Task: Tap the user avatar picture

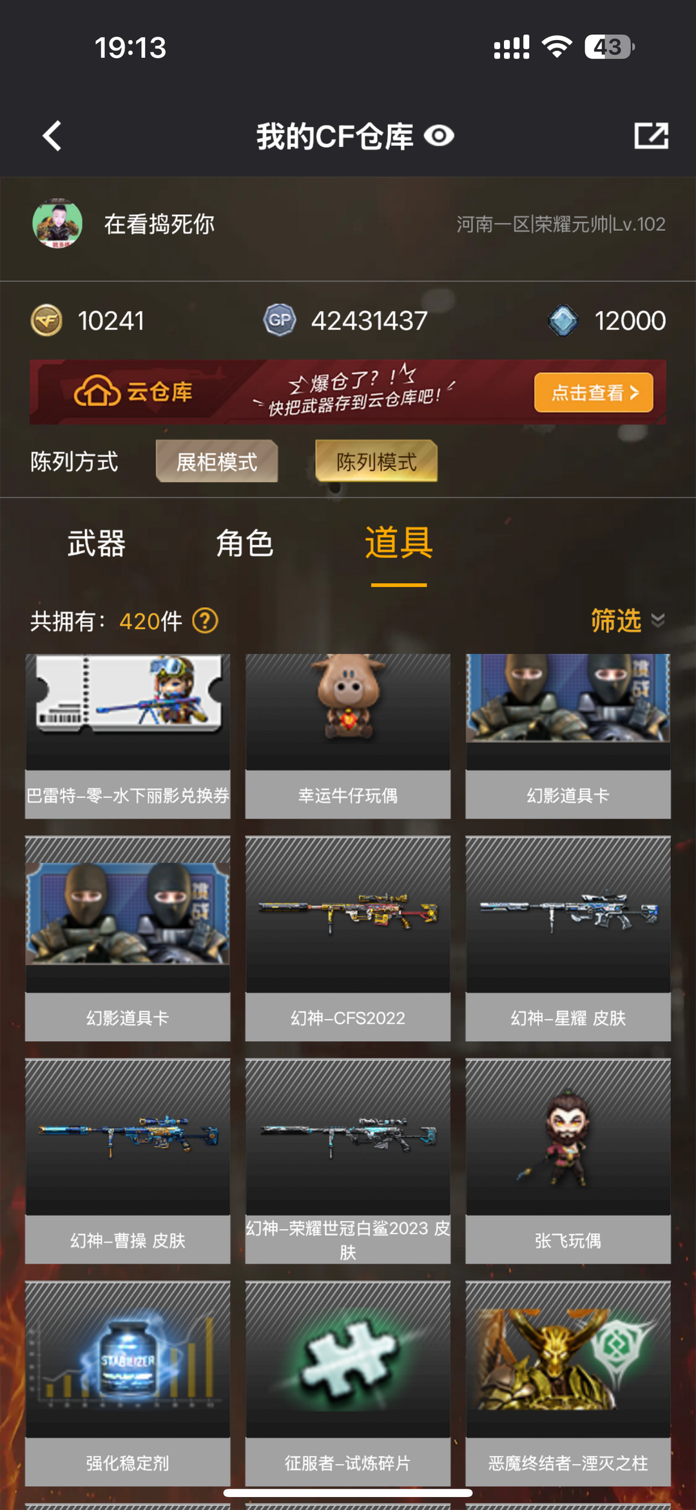Action: pos(57,224)
